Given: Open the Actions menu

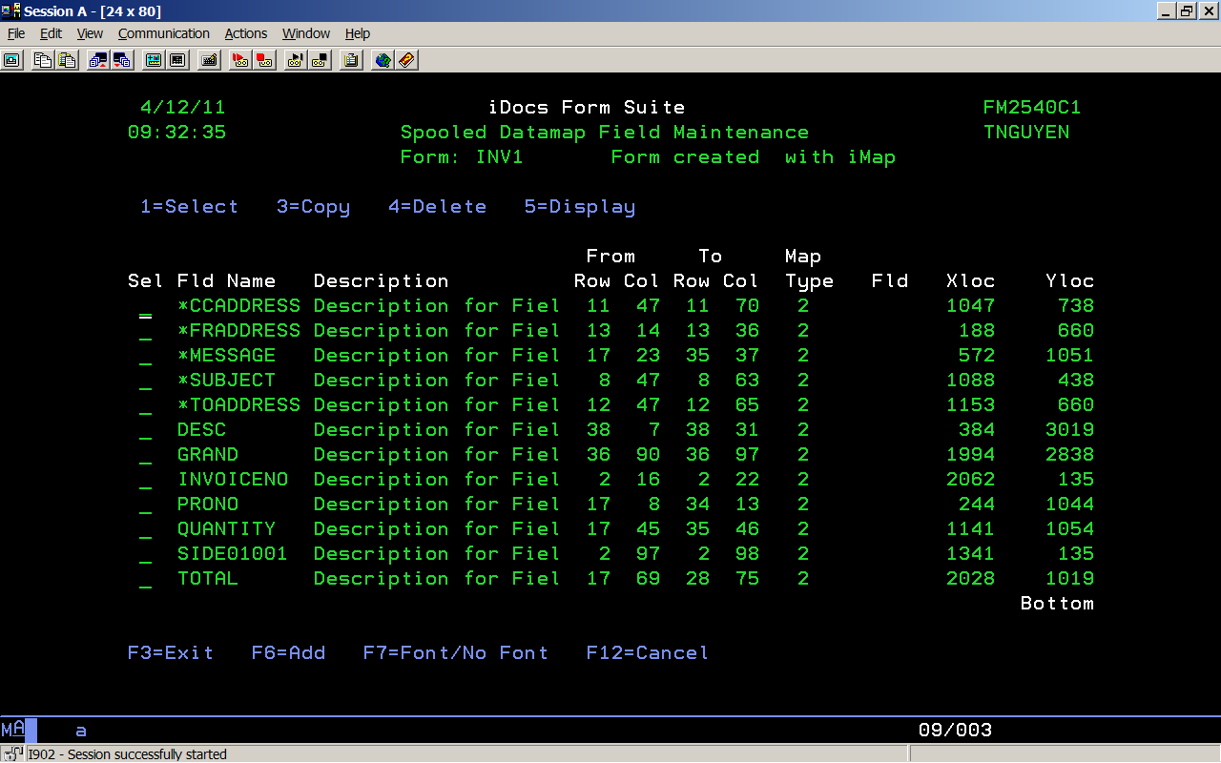Looking at the screenshot, I should click(x=245, y=33).
